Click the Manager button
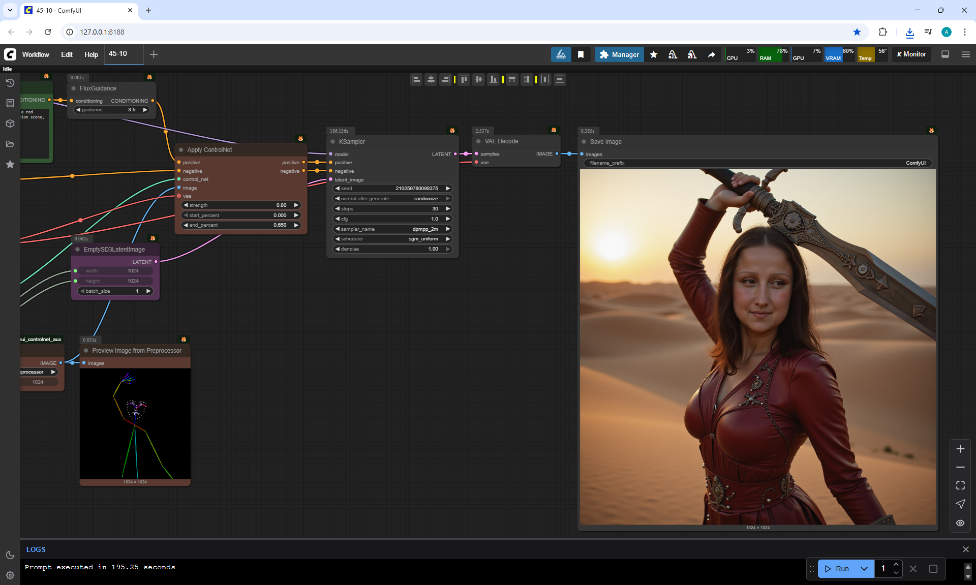The height and width of the screenshot is (585, 976). (x=619, y=54)
